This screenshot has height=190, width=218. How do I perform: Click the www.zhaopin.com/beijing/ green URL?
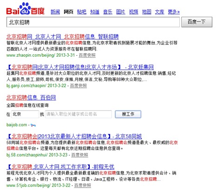31,55
